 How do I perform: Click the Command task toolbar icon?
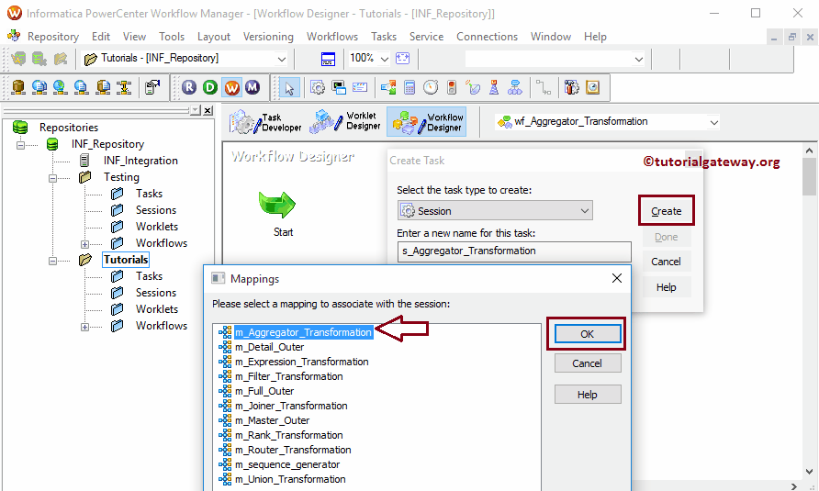[x=339, y=88]
